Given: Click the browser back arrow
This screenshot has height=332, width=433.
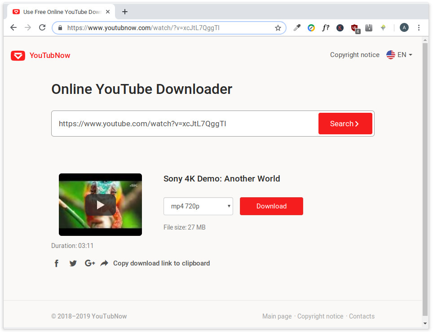Looking at the screenshot, I should coord(13,27).
